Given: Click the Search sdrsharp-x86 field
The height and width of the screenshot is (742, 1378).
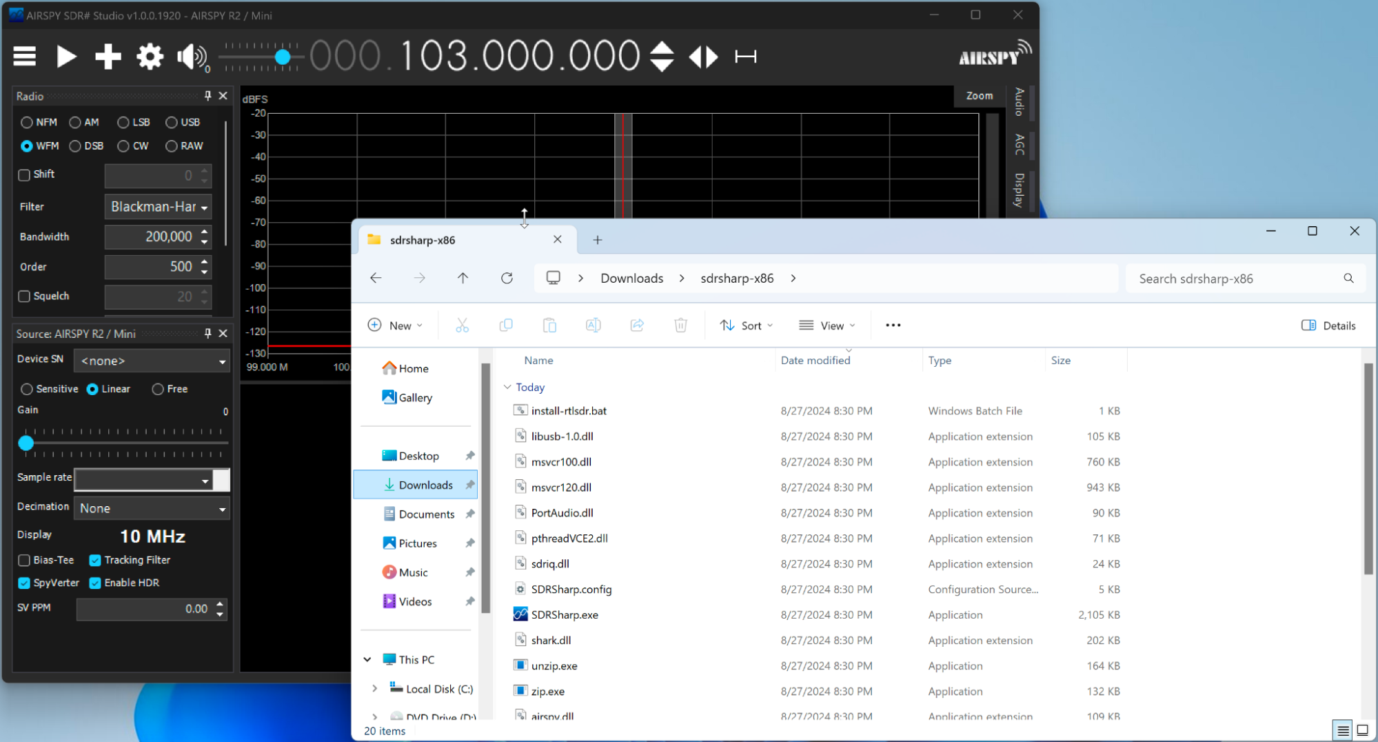Looking at the screenshot, I should 1234,279.
